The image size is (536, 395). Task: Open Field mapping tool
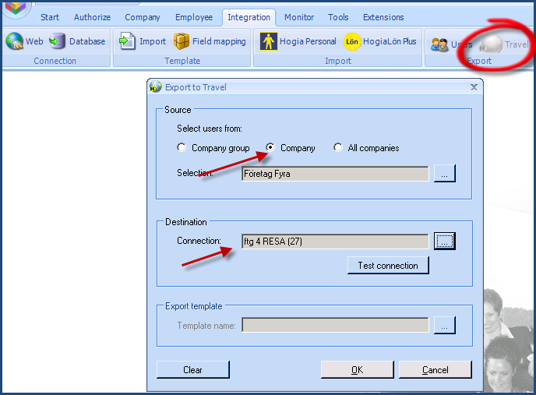tap(210, 41)
